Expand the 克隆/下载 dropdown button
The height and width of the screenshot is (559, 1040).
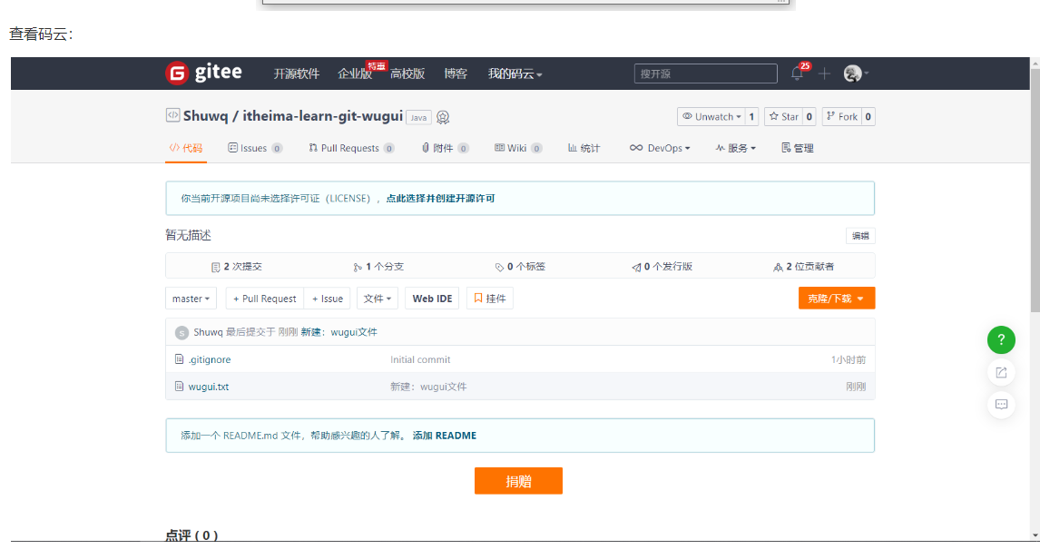tap(837, 299)
